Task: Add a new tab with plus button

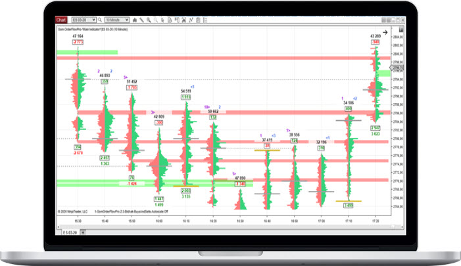Action: [82, 232]
